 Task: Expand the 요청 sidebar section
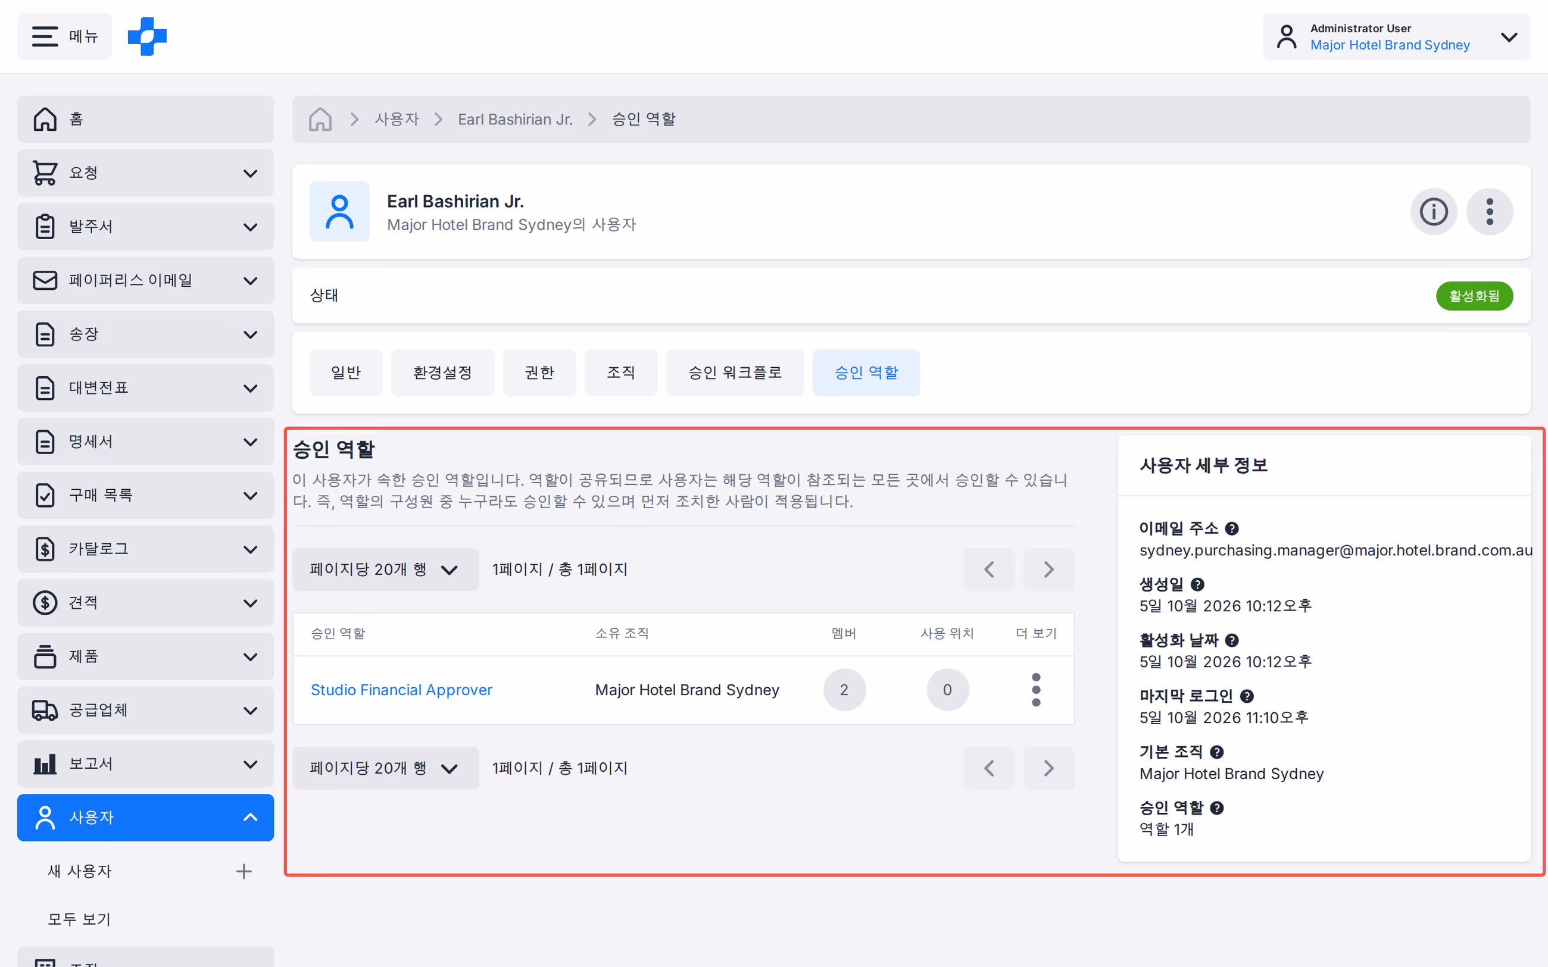coord(146,173)
